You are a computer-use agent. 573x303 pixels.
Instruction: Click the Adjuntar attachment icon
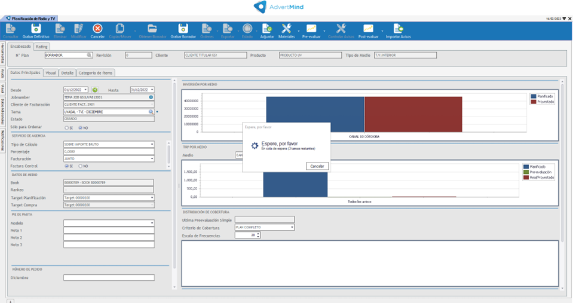(x=267, y=29)
